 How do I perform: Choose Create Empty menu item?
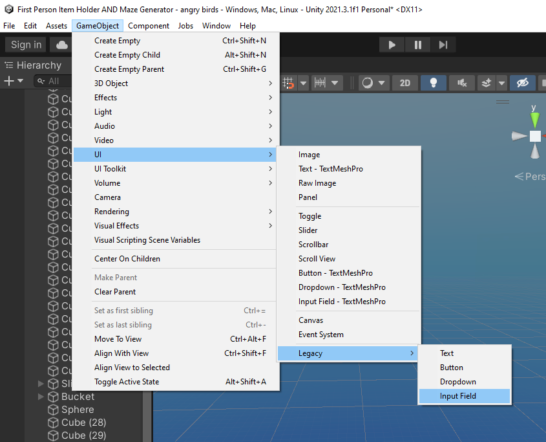(176, 41)
